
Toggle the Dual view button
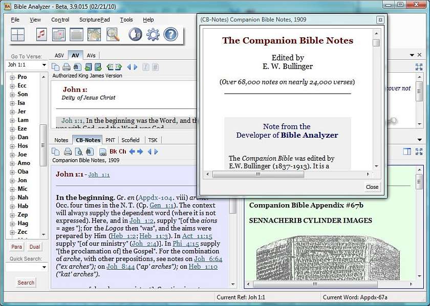[x=35, y=247]
